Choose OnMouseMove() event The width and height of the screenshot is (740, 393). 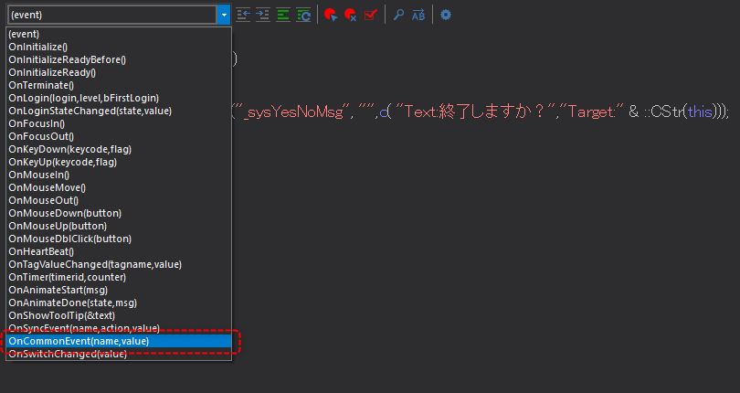(x=119, y=187)
